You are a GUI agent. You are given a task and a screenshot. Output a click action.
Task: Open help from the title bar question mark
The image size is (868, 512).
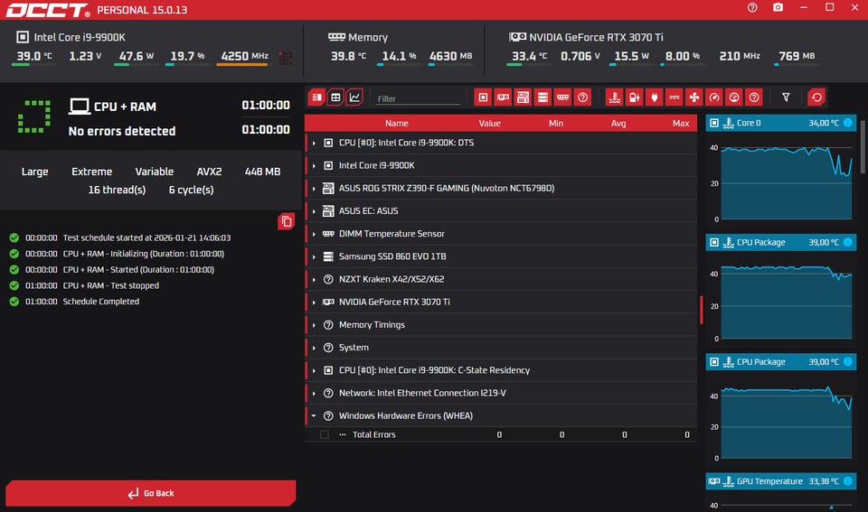point(752,7)
